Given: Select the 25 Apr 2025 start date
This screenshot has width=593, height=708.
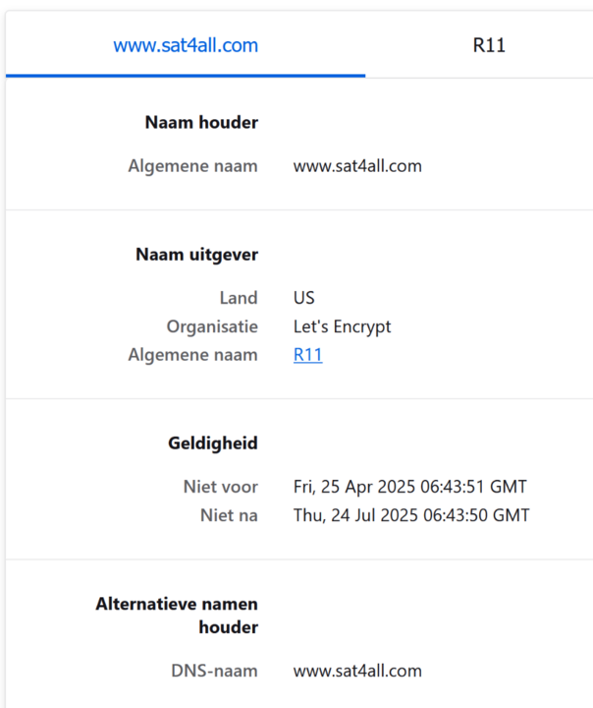Looking at the screenshot, I should [409, 487].
